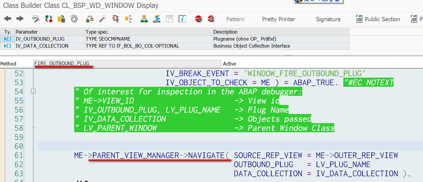Click OUTBOUND_PLUG parameter in line 62
The width and height of the screenshot is (423, 182).
click(263, 164)
